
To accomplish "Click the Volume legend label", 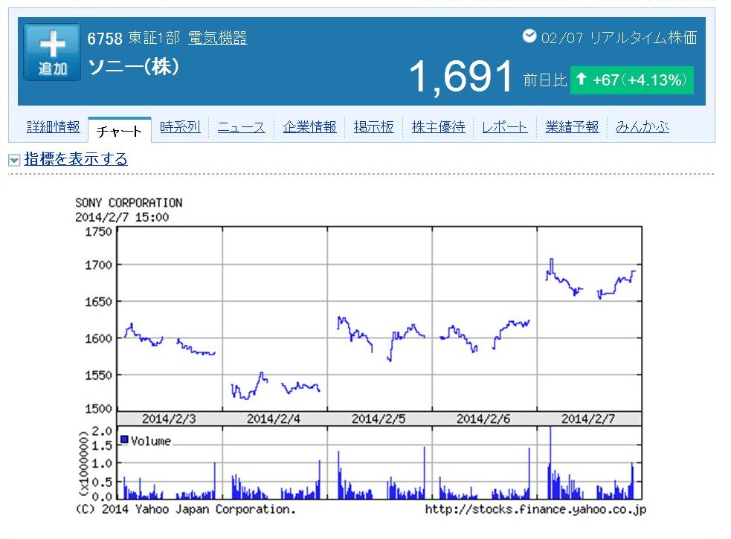I will [151, 441].
